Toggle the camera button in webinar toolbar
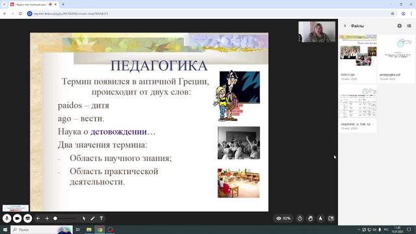The height and width of the screenshot is (234, 416). tap(18, 218)
